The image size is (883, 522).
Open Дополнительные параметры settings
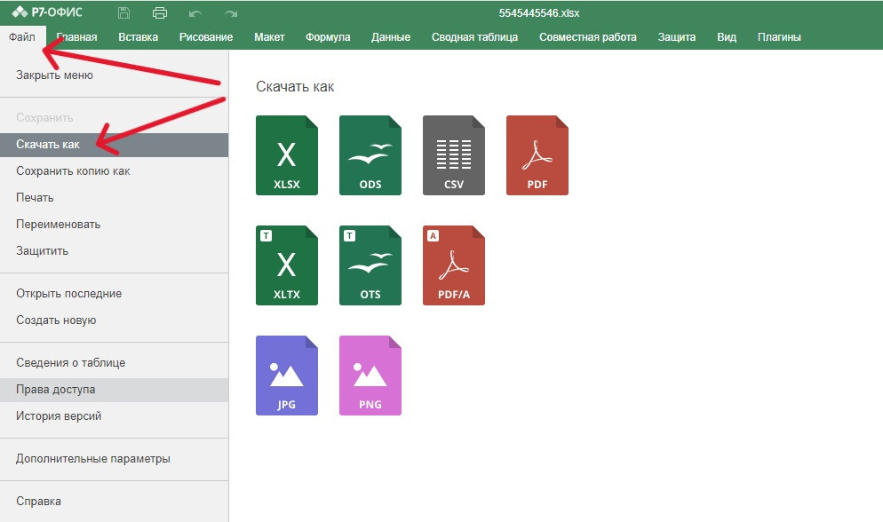pyautogui.click(x=92, y=459)
